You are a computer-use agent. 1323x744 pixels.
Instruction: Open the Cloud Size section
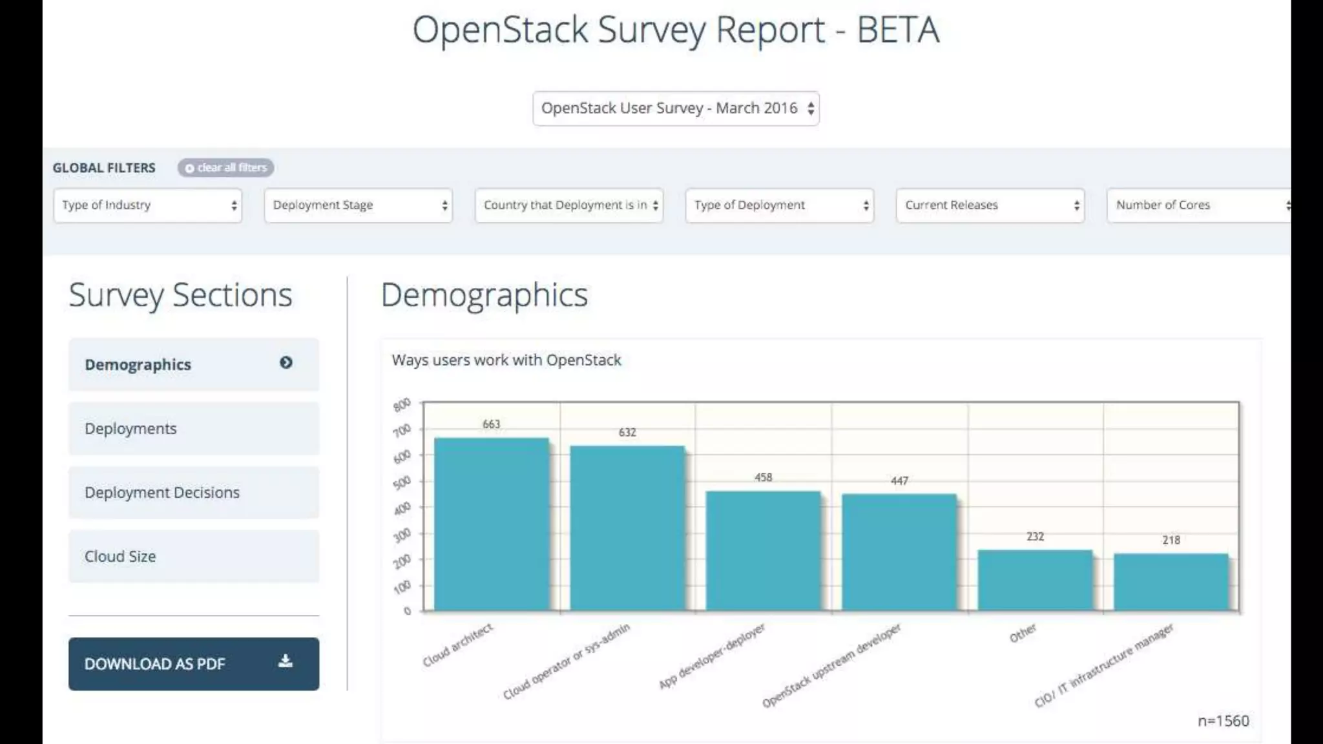(120, 556)
